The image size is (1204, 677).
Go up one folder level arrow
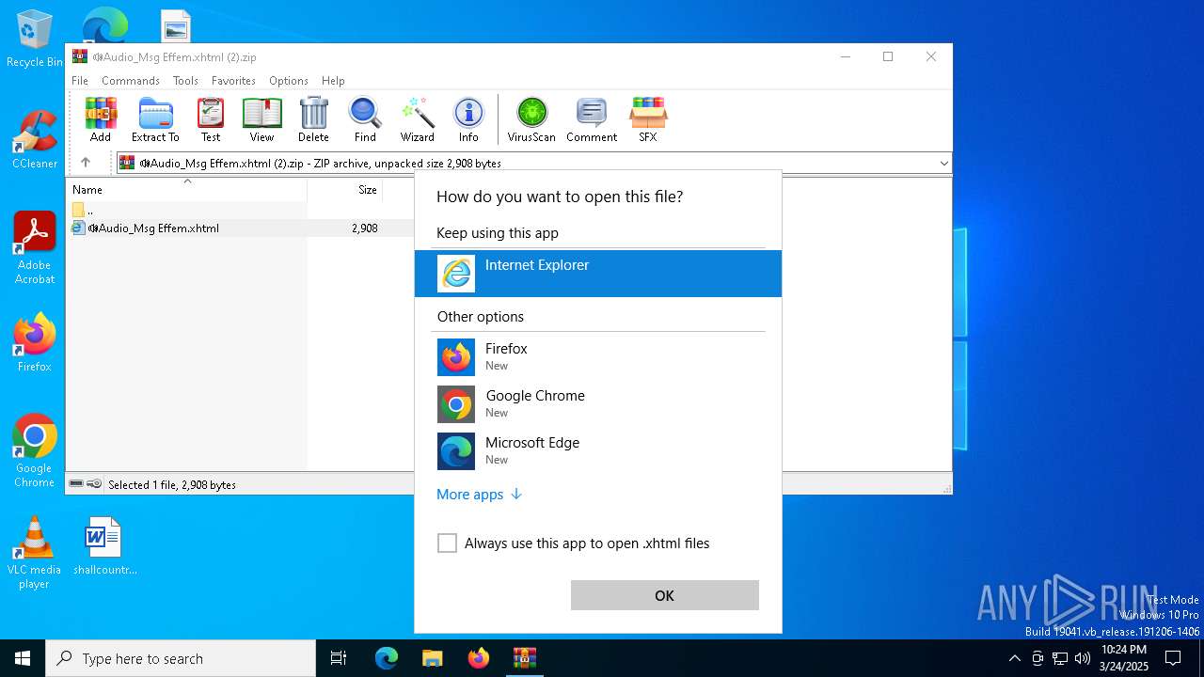click(x=86, y=163)
